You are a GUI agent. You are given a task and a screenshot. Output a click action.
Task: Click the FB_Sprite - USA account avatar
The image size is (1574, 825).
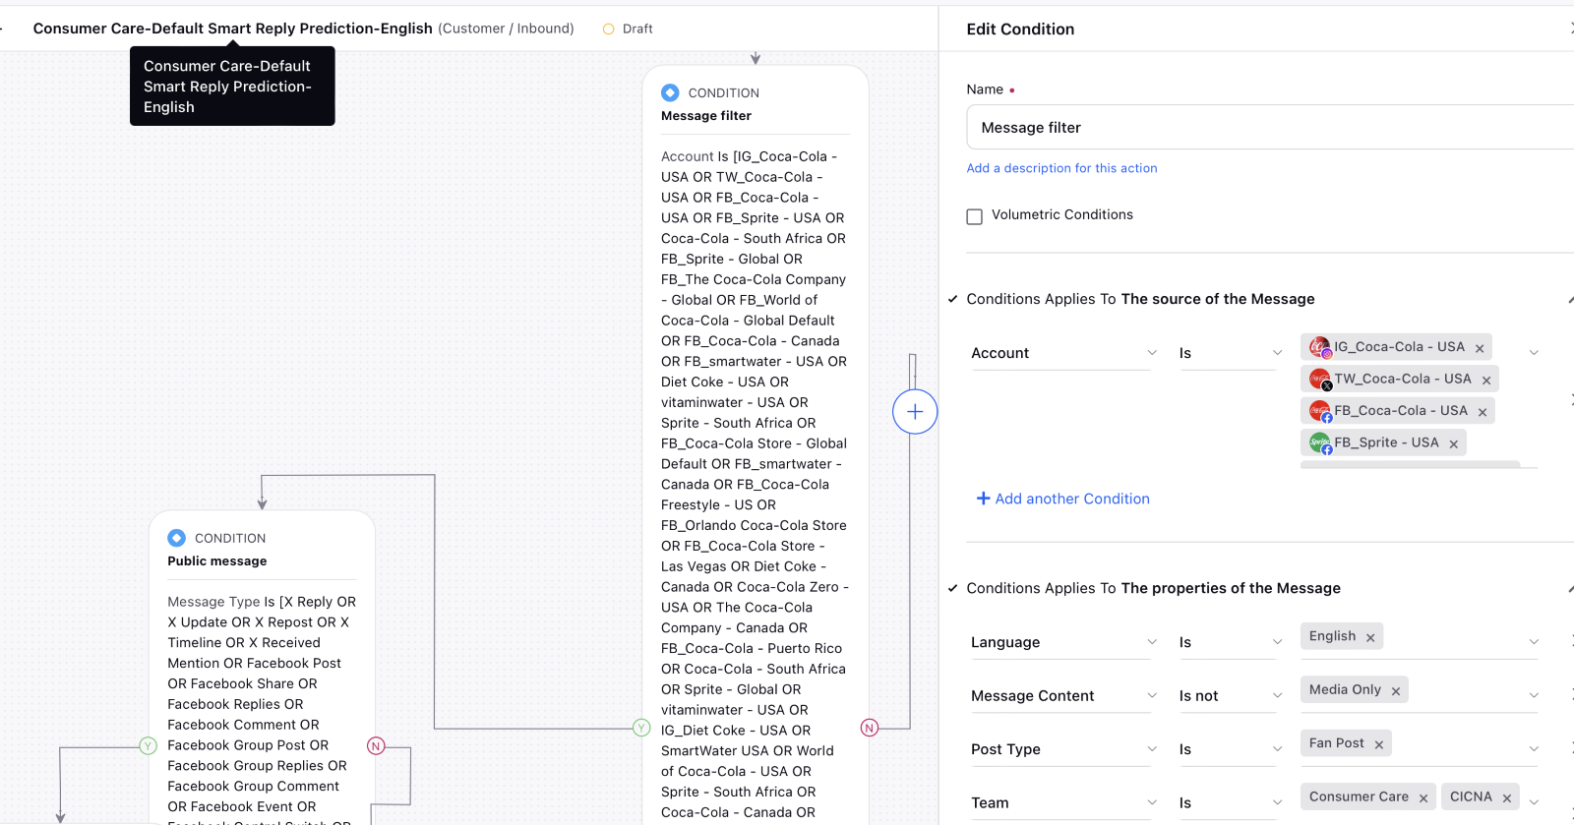[x=1320, y=442]
